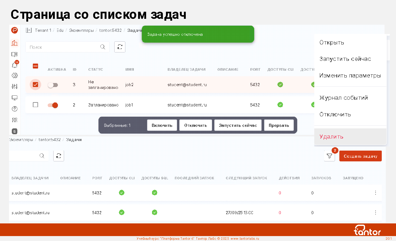396x241 pixels.
Task: Select the checkbox for job1 row
Action: click(x=35, y=105)
